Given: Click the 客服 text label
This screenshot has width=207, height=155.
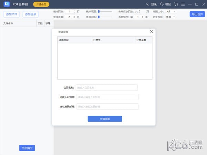Looking at the screenshot, I should (168, 4).
